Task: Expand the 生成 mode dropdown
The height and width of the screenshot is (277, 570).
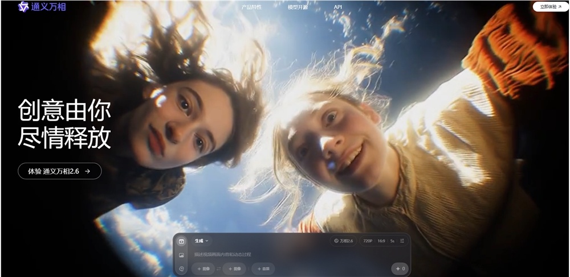Action: pyautogui.click(x=201, y=241)
